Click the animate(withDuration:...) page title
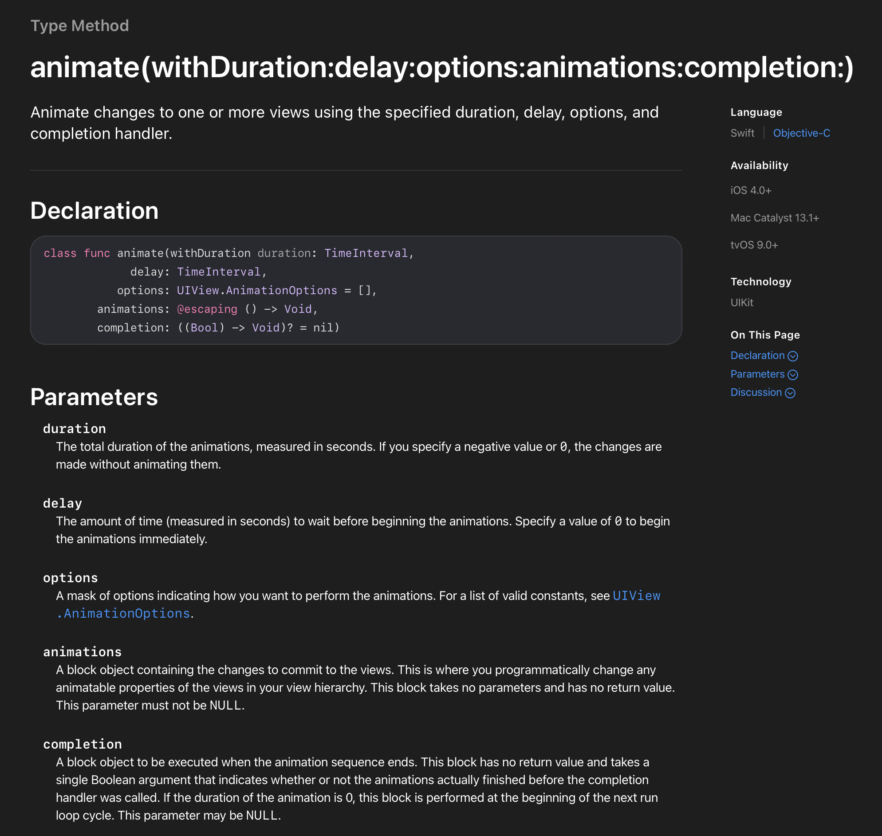The height and width of the screenshot is (836, 882). point(441,67)
